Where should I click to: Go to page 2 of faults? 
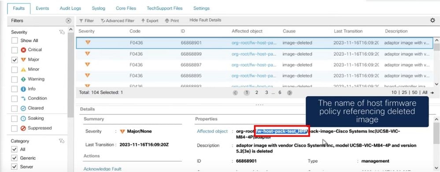point(256,92)
